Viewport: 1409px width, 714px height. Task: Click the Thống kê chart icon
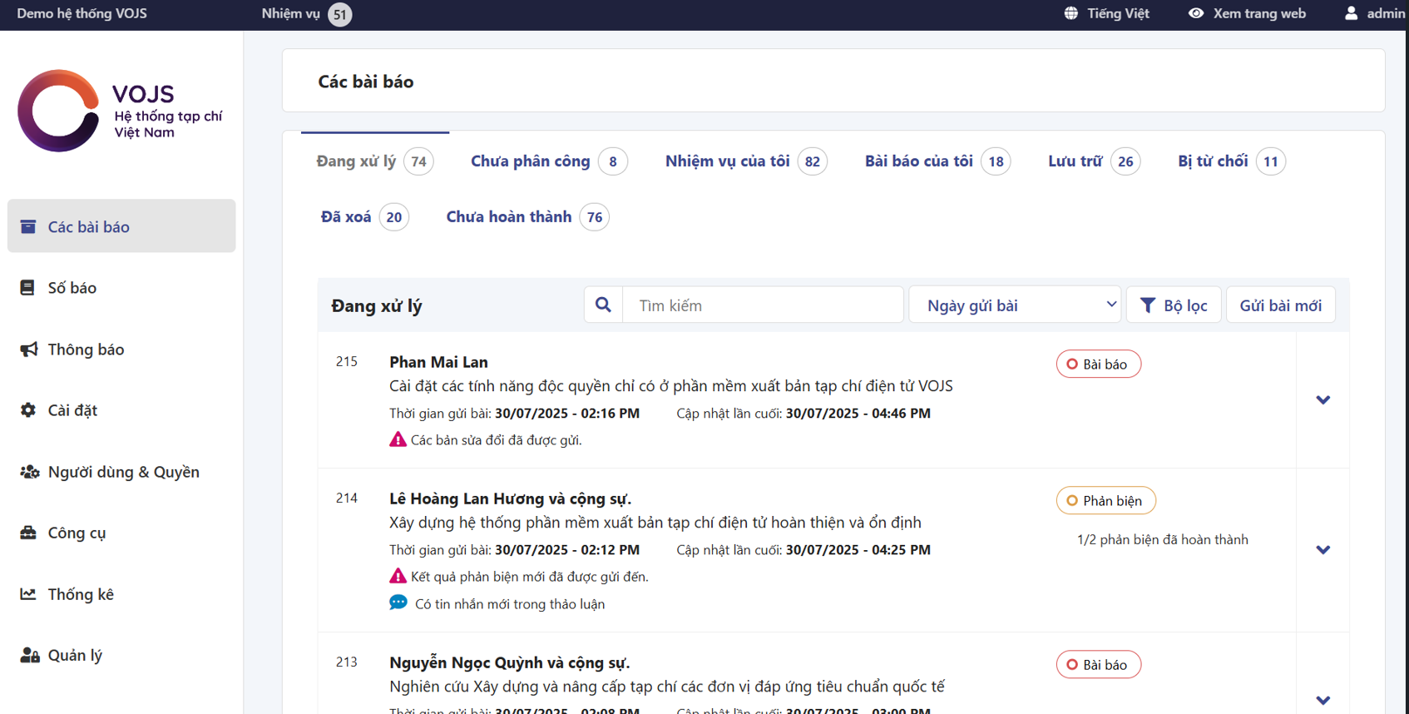[28, 594]
